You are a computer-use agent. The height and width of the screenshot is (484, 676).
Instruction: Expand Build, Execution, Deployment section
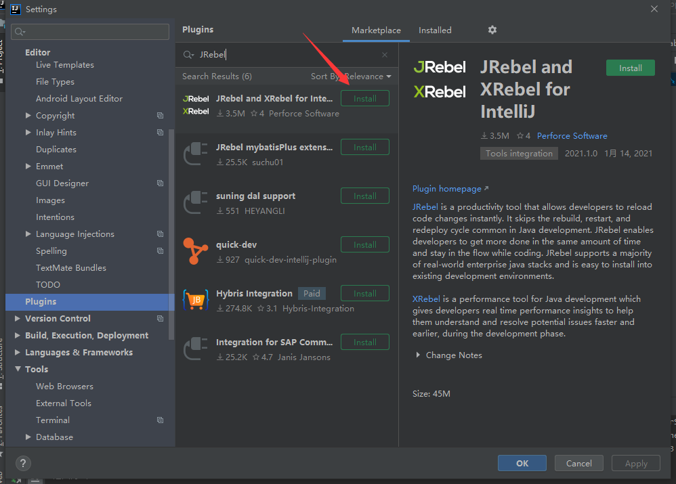pos(17,335)
